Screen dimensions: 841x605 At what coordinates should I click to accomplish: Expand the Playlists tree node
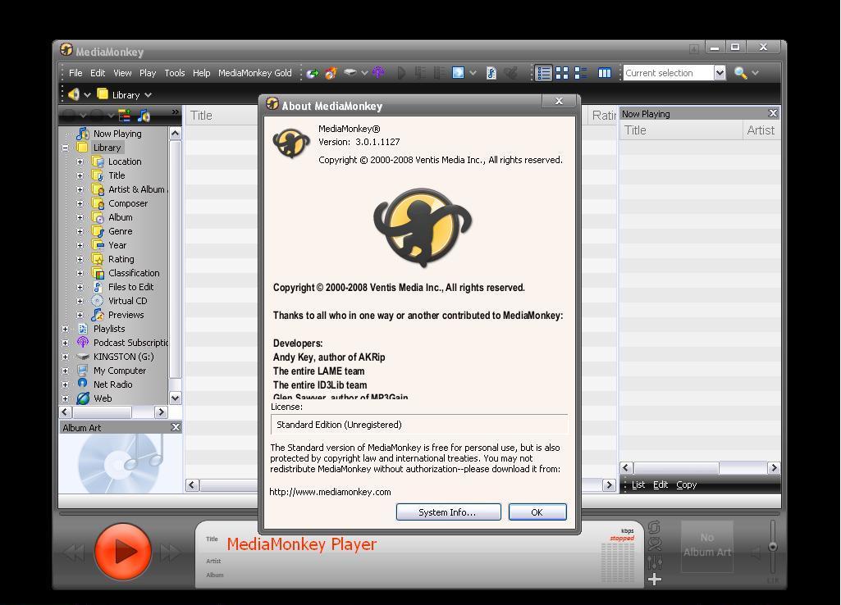pyautogui.click(x=66, y=328)
